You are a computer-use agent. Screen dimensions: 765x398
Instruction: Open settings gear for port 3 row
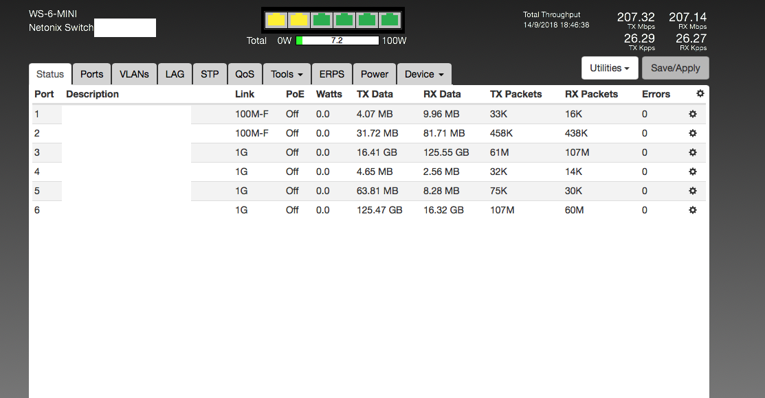[693, 152]
